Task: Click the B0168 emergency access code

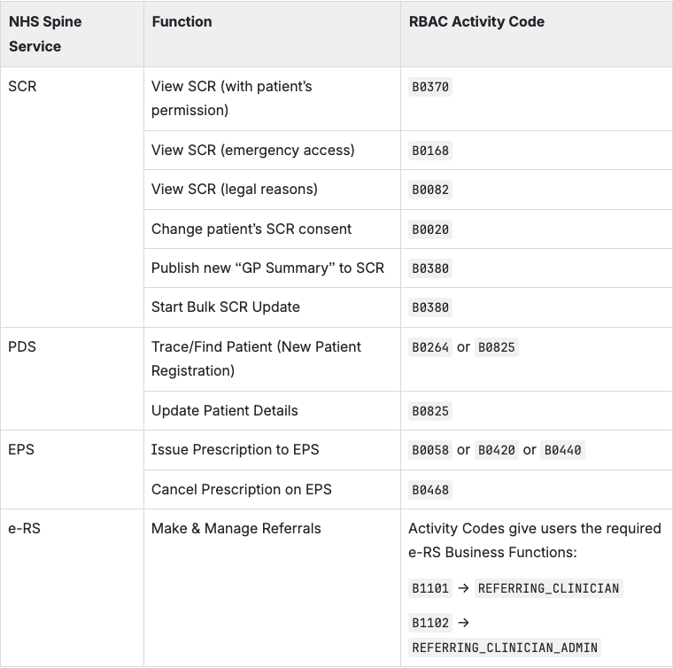Action: point(430,151)
